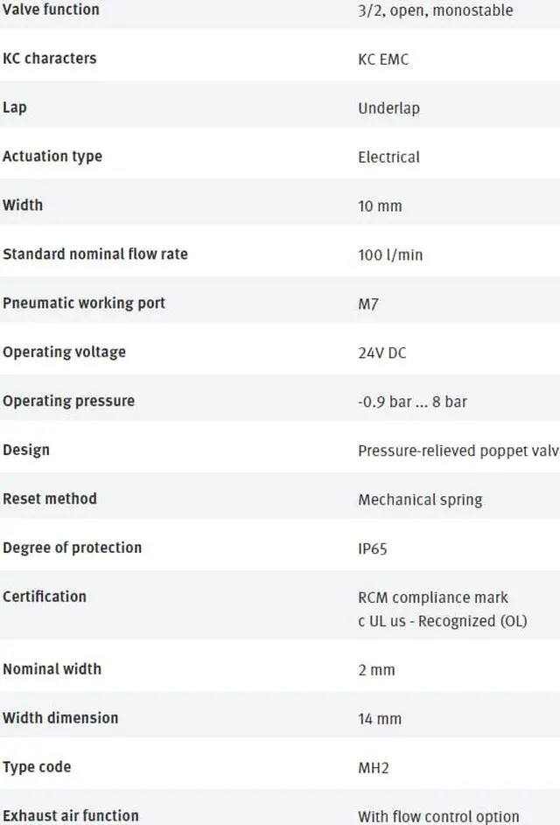Select the KC EMC value text
560x825 pixels.
383,59
